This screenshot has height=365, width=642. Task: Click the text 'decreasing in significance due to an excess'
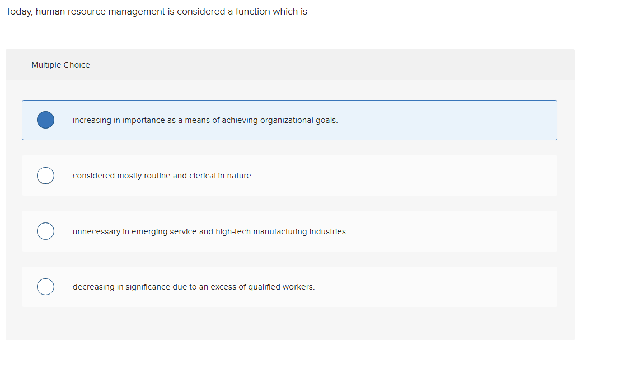click(193, 286)
